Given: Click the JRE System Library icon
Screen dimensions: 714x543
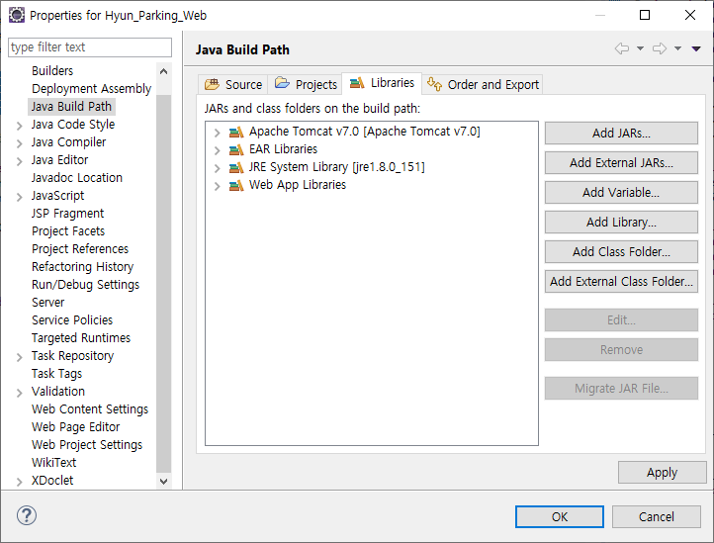Looking at the screenshot, I should 236,167.
